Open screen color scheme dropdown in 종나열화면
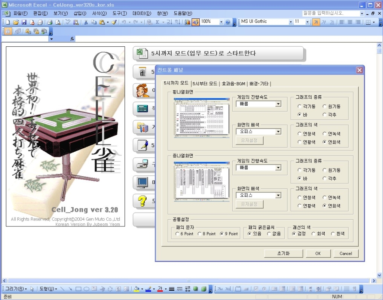This screenshot has height=300, width=383. point(278,195)
